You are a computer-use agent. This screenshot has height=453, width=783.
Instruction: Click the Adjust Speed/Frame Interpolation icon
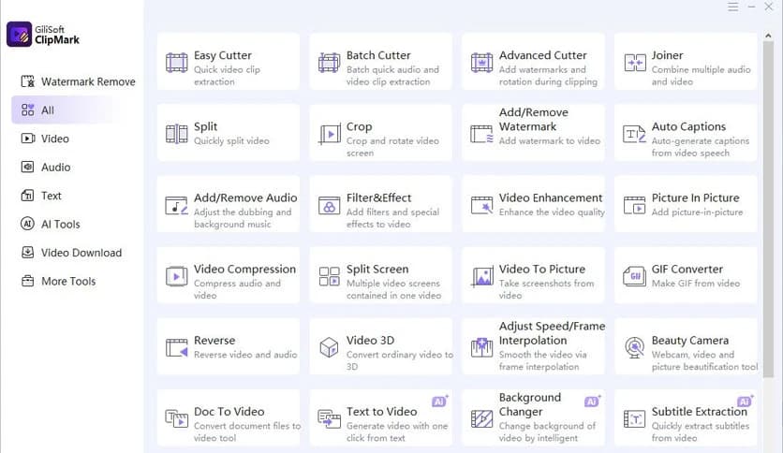pos(481,347)
